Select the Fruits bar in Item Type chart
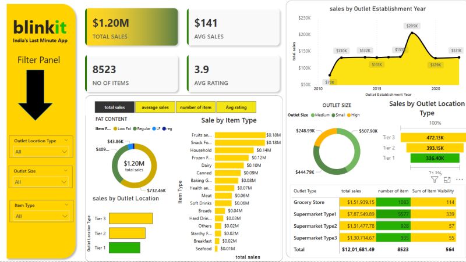Image resolution: width=466 pixels, height=262 pixels. pos(239,135)
